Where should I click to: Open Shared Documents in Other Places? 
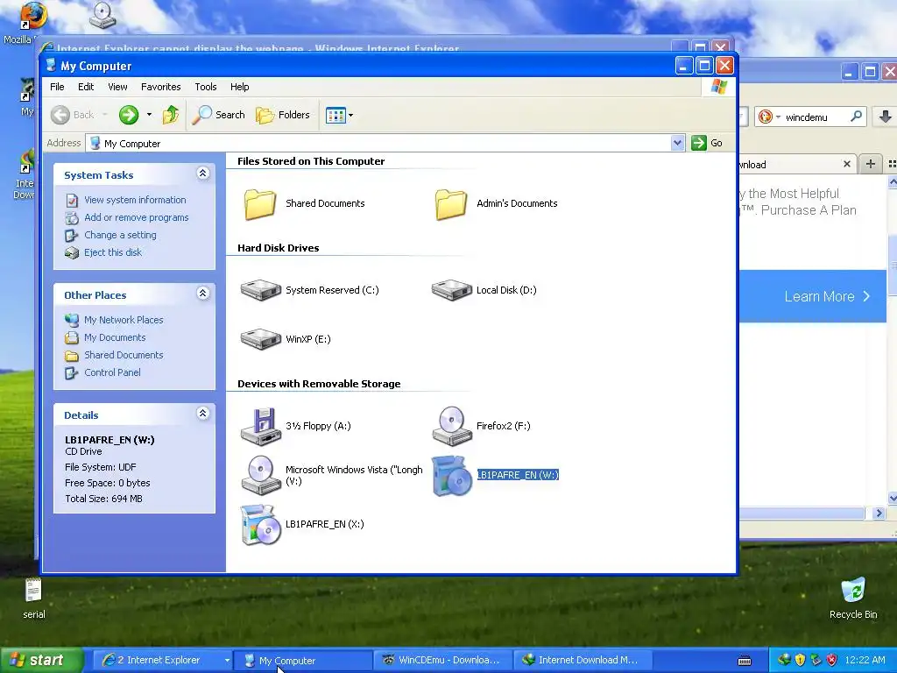pyautogui.click(x=124, y=355)
